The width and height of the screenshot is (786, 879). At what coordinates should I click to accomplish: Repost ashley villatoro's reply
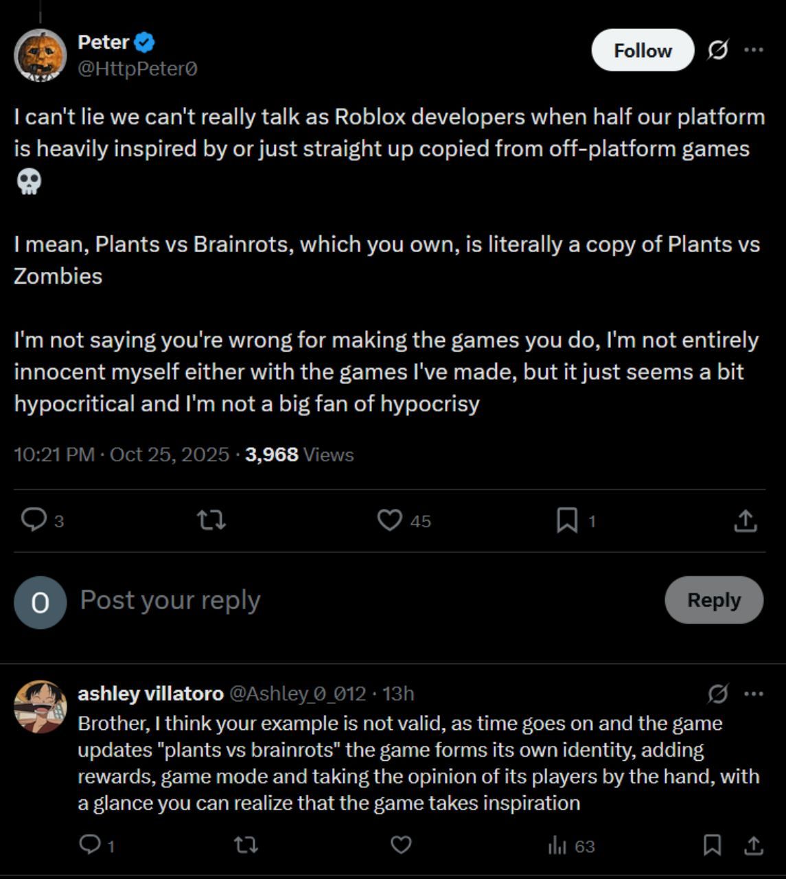point(246,845)
